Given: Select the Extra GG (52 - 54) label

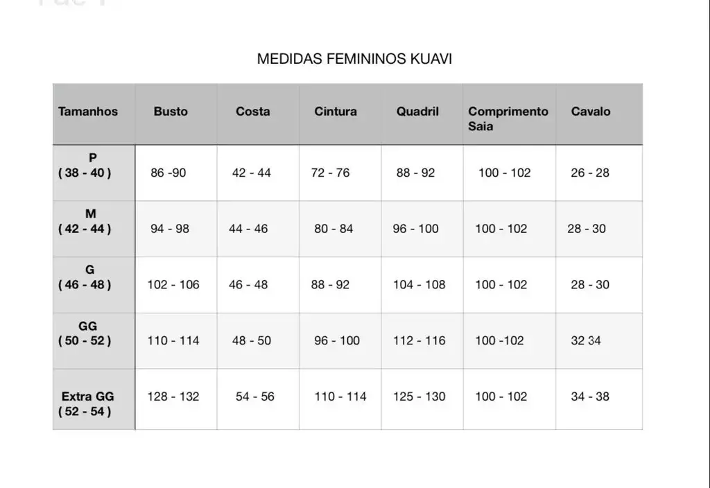Looking at the screenshot, I should pos(86,404).
